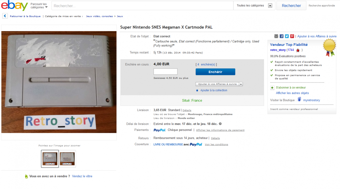Expand Ajouter à vos Affaires à suivre dropdown
The height and width of the screenshot is (189, 340).
241,84
